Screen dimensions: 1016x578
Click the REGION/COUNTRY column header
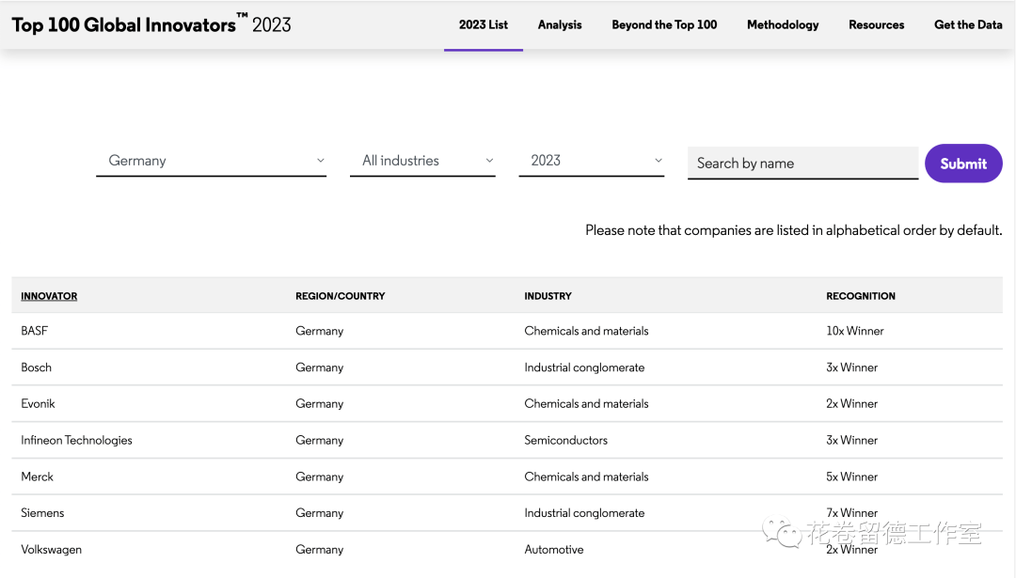point(341,296)
